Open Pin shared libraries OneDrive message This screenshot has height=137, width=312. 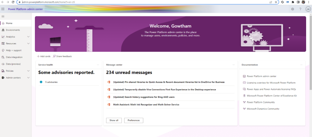pos(169,82)
